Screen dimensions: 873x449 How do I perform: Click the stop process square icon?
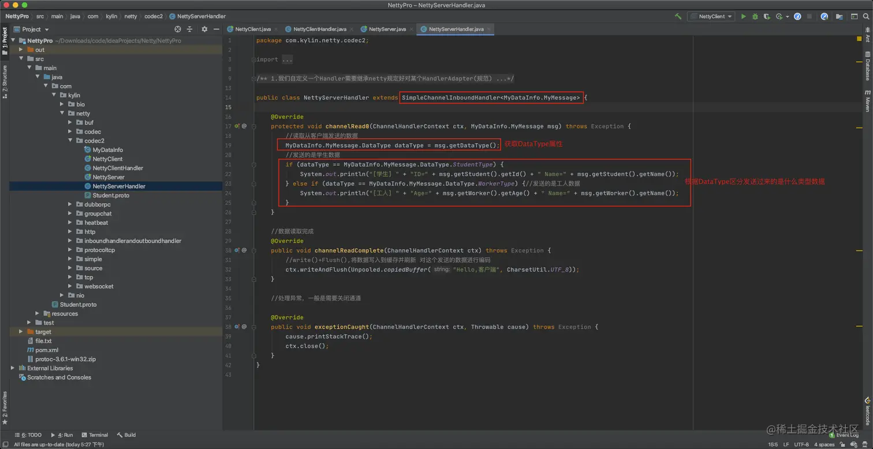(x=810, y=17)
